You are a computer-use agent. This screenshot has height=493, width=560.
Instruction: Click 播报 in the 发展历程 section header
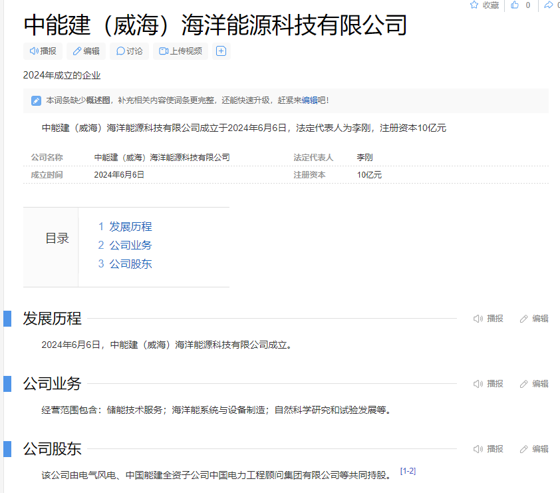coord(488,319)
